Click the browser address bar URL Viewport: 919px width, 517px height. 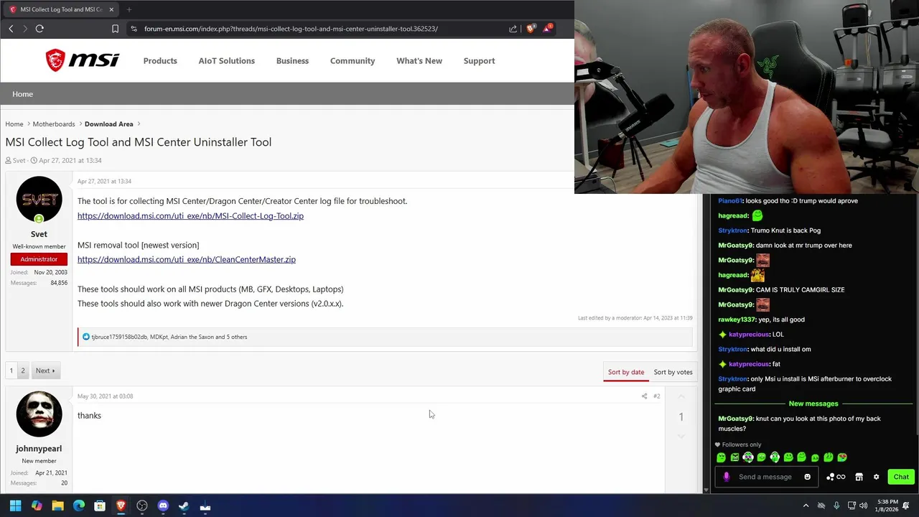pyautogui.click(x=291, y=29)
